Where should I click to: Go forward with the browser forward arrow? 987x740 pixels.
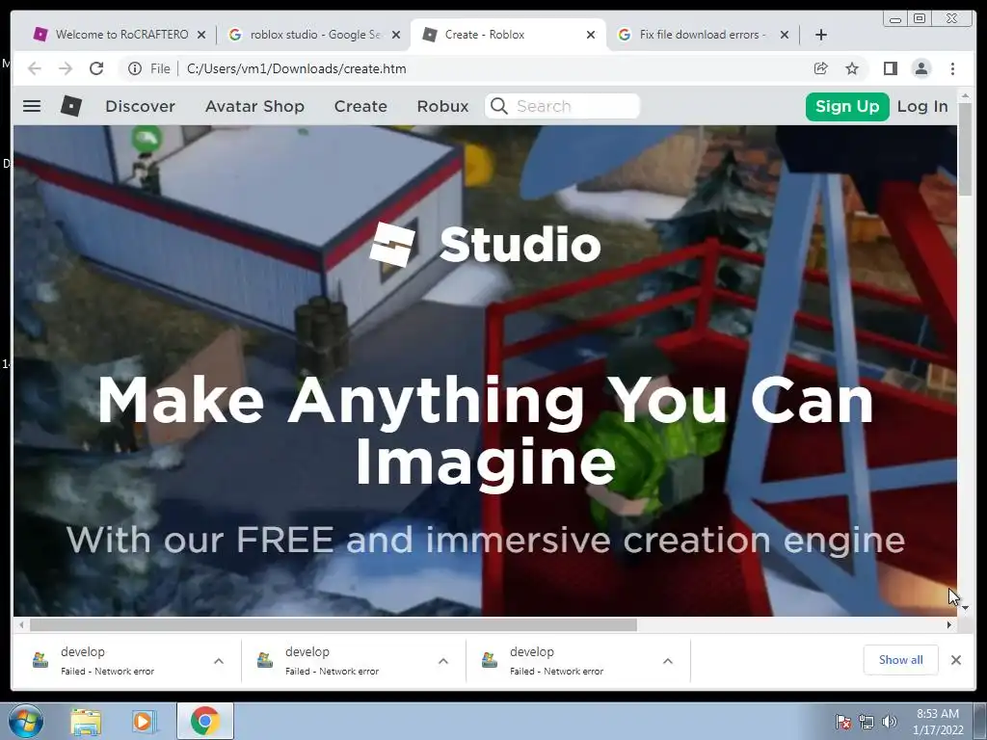(x=66, y=68)
